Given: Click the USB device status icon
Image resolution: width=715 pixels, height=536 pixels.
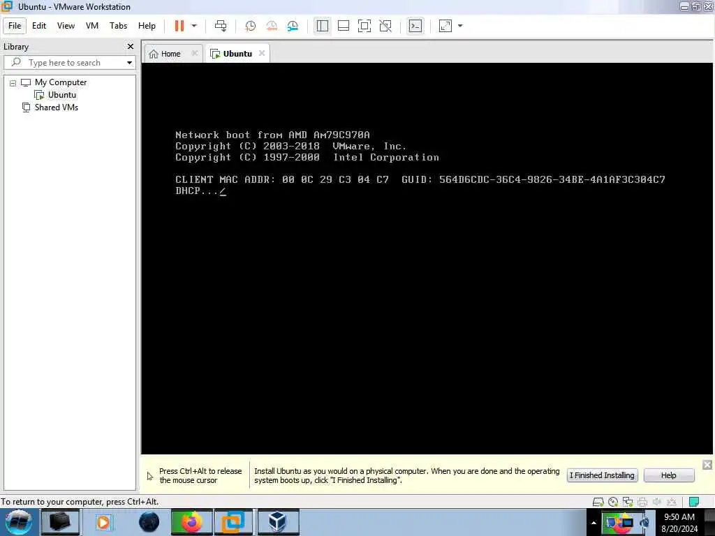Looking at the screenshot, I should click(672, 502).
